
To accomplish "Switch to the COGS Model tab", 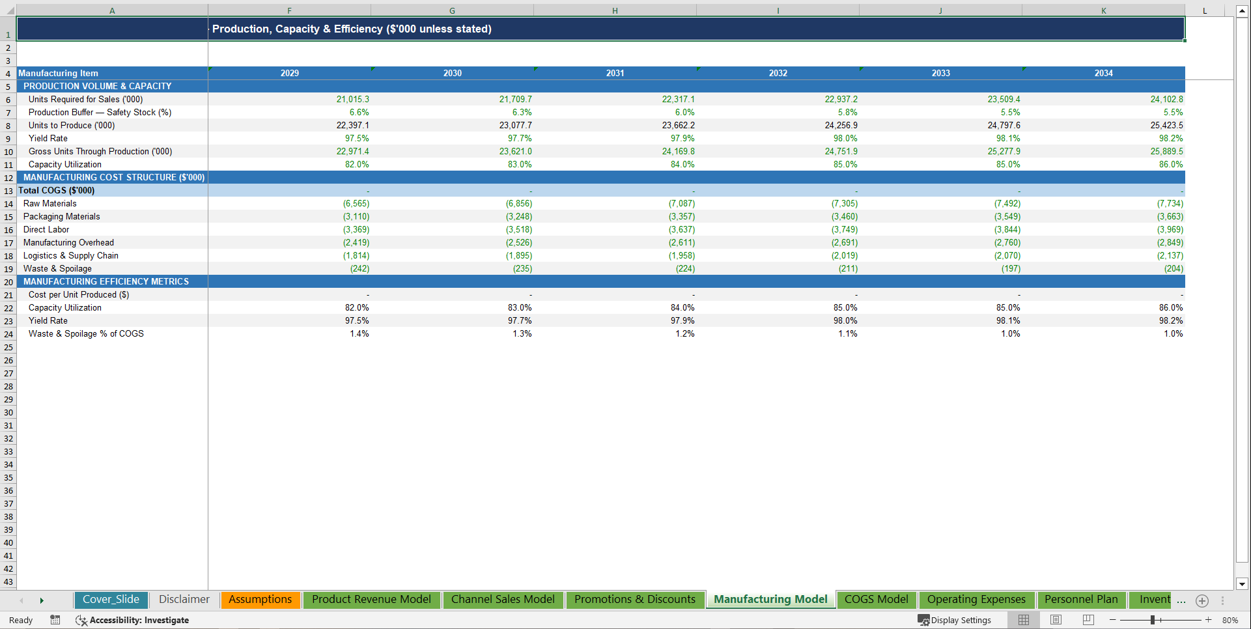I will click(877, 599).
